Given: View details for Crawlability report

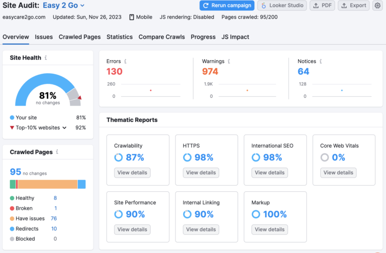Looking at the screenshot, I should pyautogui.click(x=132, y=173).
